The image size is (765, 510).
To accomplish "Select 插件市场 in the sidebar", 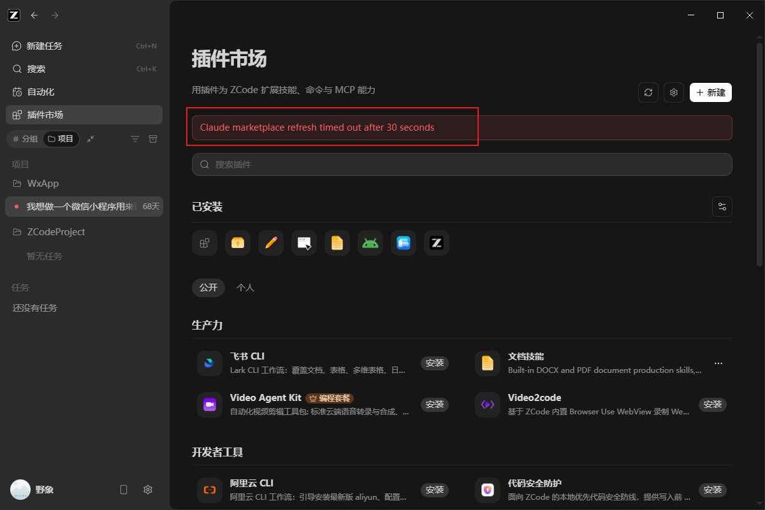I will pyautogui.click(x=84, y=115).
